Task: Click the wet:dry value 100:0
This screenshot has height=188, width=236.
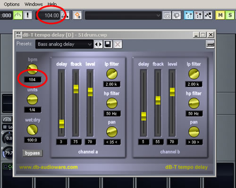Action: [33, 140]
